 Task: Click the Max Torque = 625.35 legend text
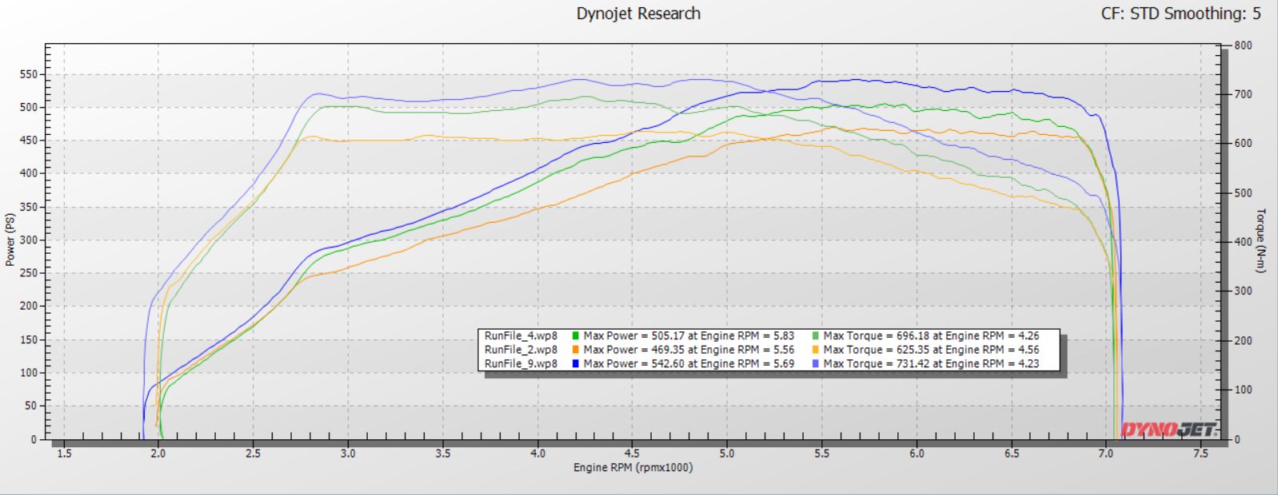click(930, 350)
